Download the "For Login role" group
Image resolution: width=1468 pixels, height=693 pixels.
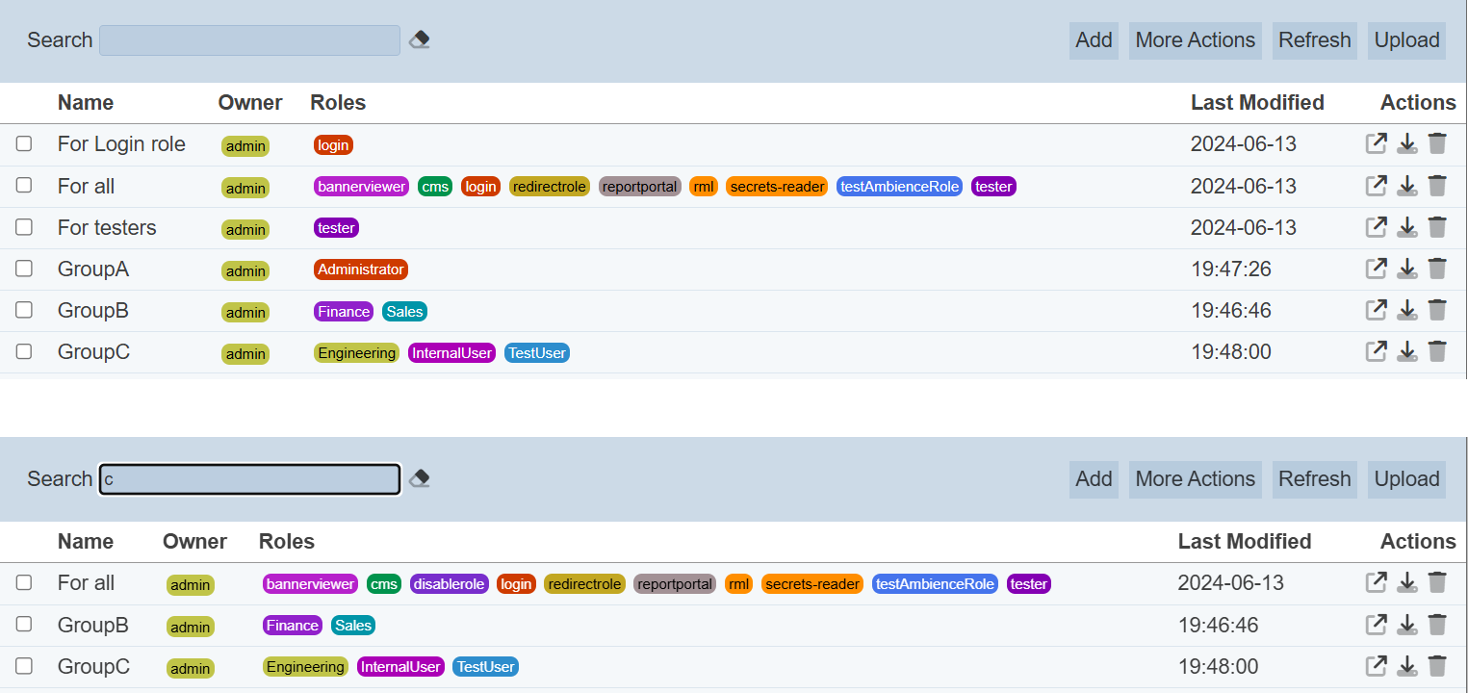[1407, 143]
